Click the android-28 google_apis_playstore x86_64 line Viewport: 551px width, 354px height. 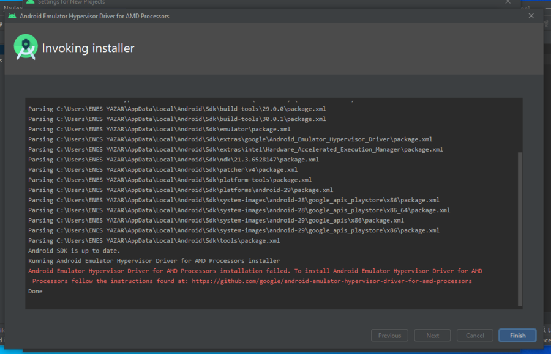pos(239,210)
